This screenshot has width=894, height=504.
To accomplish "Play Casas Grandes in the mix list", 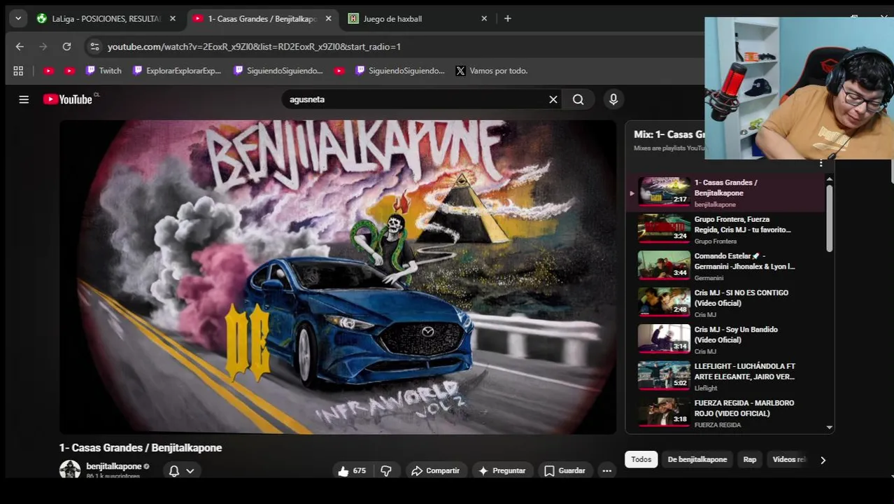I will [726, 192].
